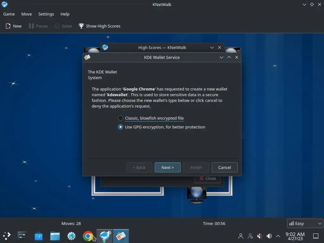
Task: Click KDE Wallet Service title bar icon
Action: (87, 57)
